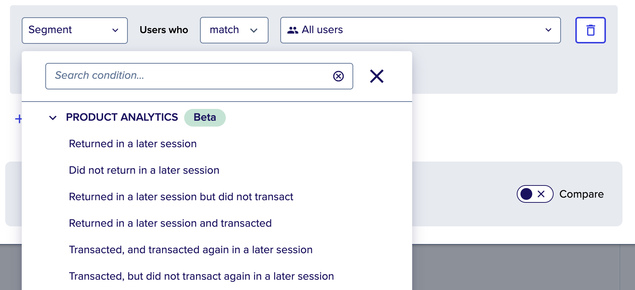Click the plus icon to add condition
This screenshot has width=635, height=290.
coord(18,119)
